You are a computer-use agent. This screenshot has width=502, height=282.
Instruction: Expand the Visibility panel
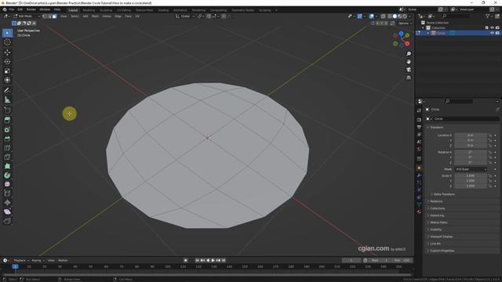pyautogui.click(x=436, y=230)
